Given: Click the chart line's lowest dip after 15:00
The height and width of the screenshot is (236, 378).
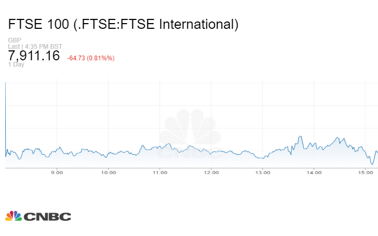Looking at the screenshot, I should tap(372, 164).
